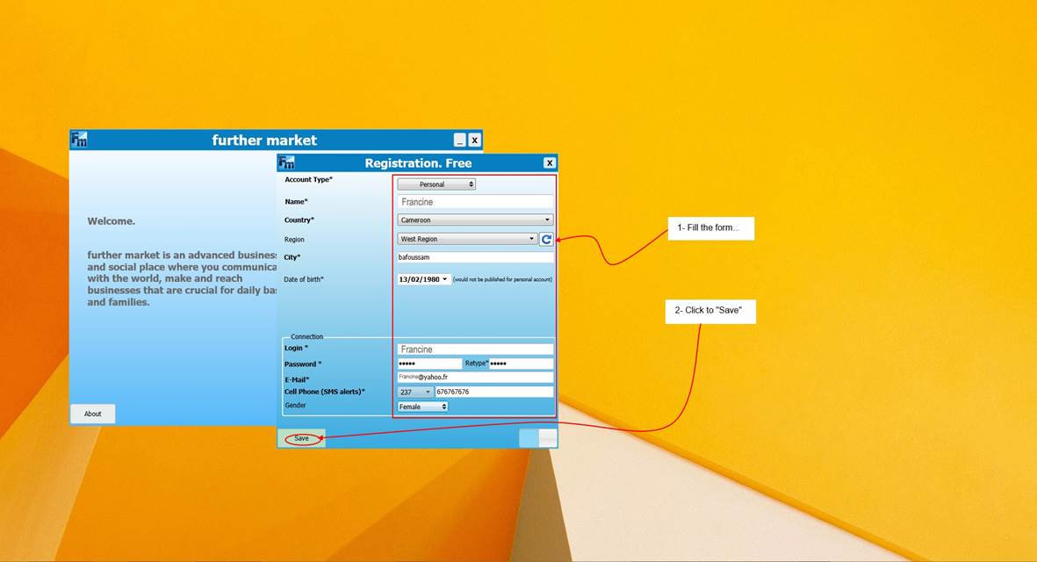The height and width of the screenshot is (562, 1037).
Task: Open the 237 phone country code dropdown
Action: coord(414,392)
